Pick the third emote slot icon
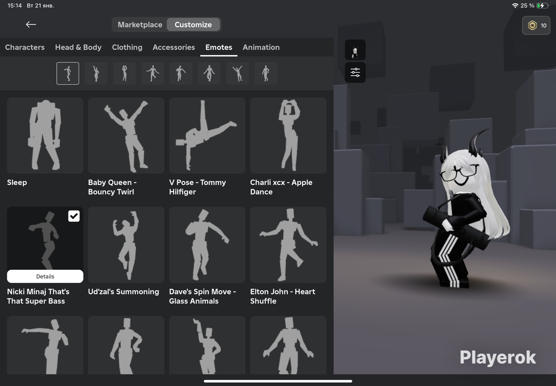556x386 pixels. [x=124, y=73]
